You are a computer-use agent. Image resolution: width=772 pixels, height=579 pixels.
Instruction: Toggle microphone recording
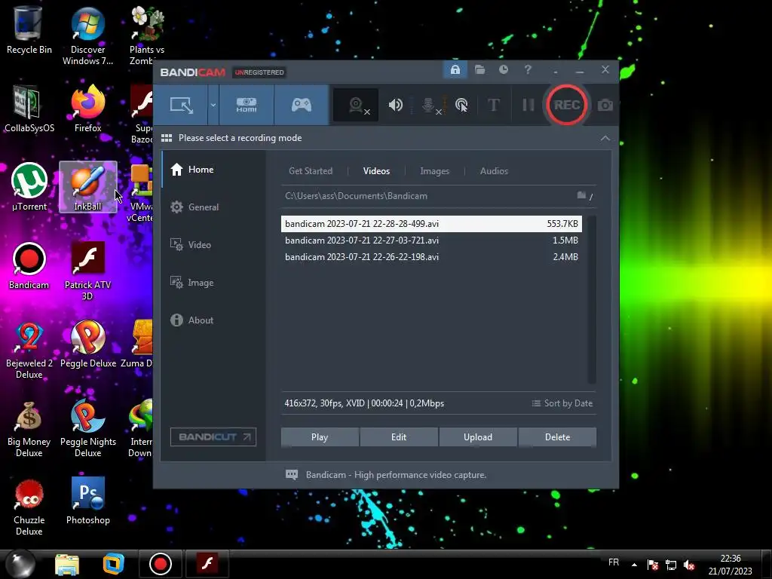(429, 105)
